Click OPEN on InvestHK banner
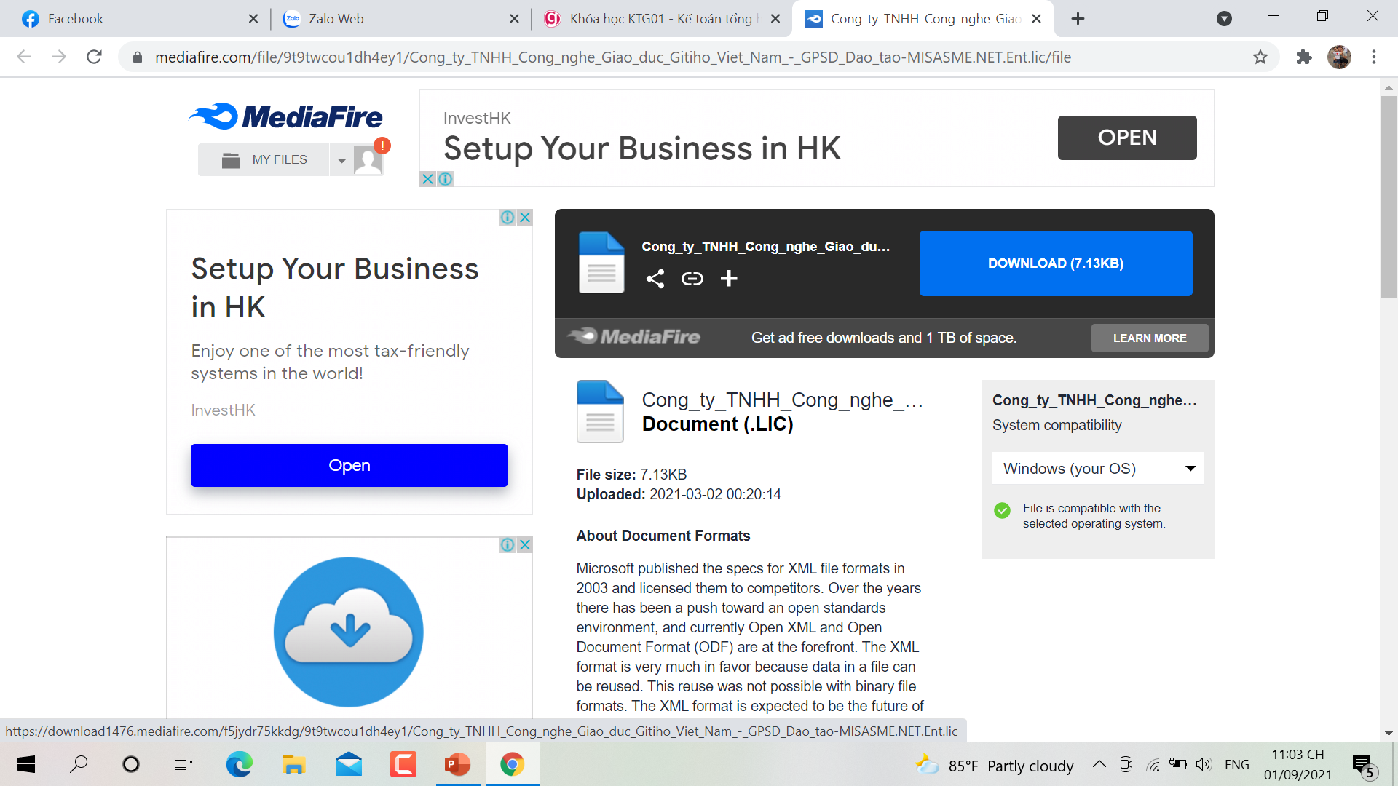 click(1127, 138)
